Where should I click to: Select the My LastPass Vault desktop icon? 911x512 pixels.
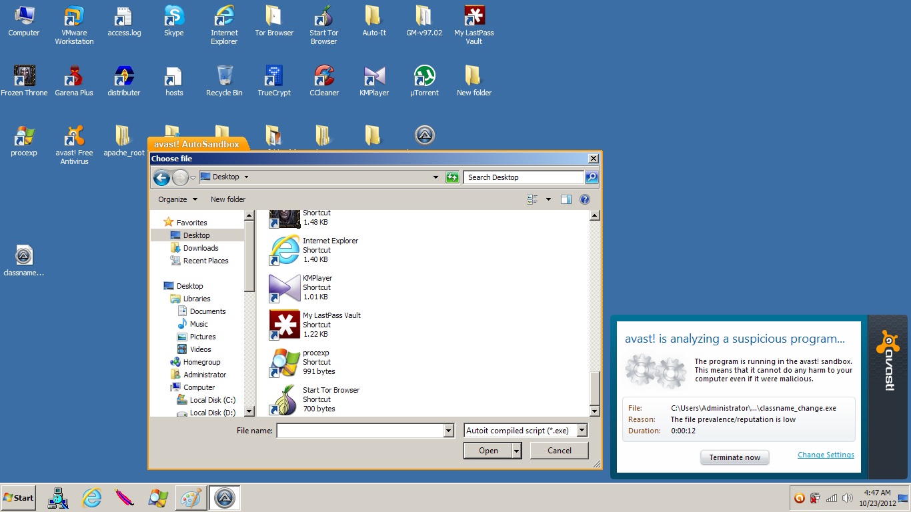coord(474,25)
